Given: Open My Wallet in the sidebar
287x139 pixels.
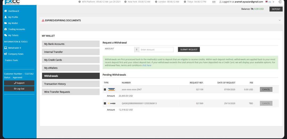Looking at the screenshot, I should (13, 23).
